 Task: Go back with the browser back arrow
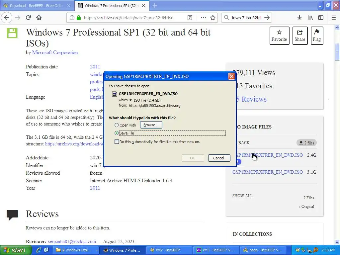click(x=7, y=18)
